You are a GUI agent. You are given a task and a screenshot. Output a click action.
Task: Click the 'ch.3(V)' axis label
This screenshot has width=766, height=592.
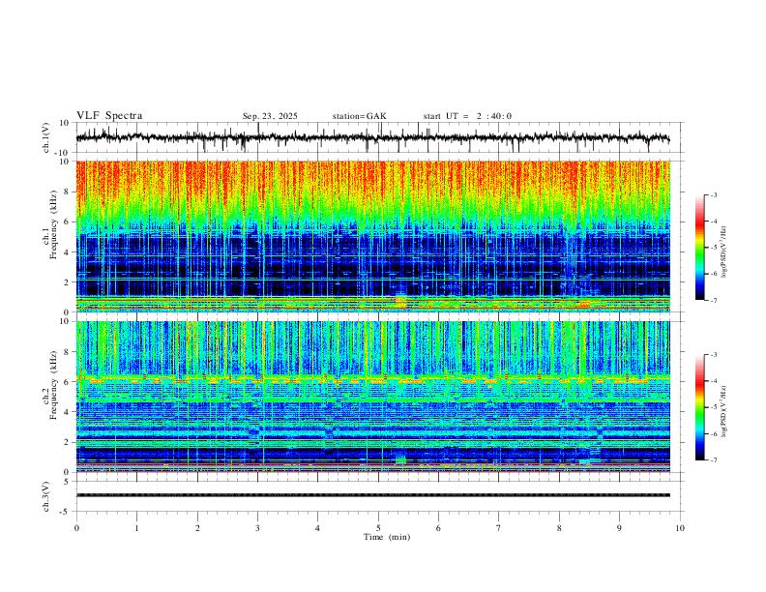46,496
